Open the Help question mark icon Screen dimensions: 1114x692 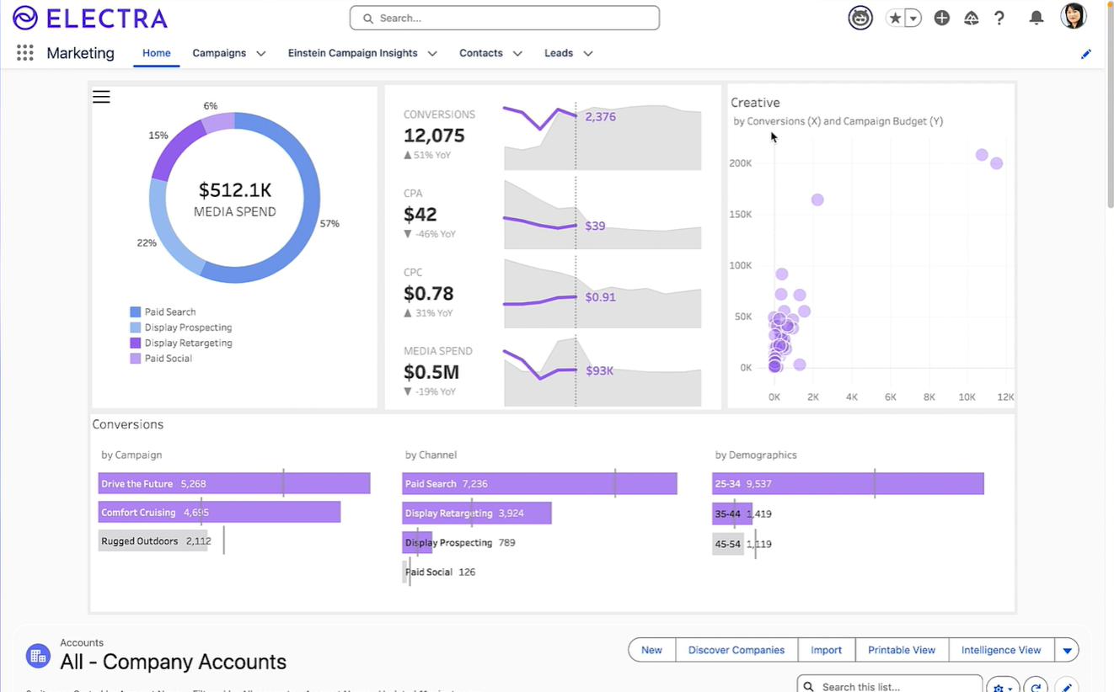[999, 18]
